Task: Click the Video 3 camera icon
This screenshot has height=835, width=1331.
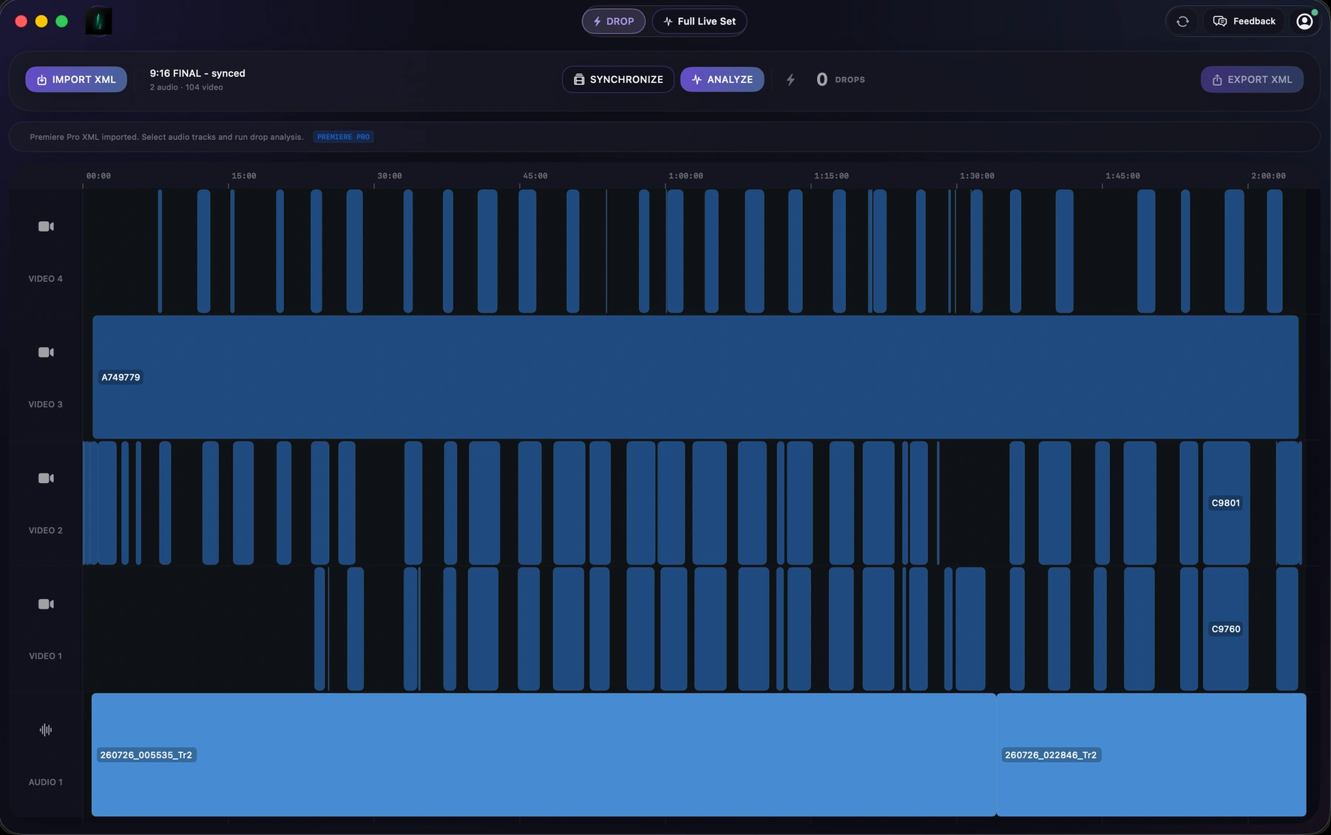Action: [46, 352]
